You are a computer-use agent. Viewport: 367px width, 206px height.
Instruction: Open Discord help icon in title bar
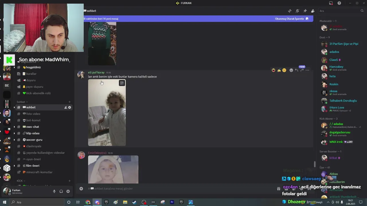(x=339, y=3)
